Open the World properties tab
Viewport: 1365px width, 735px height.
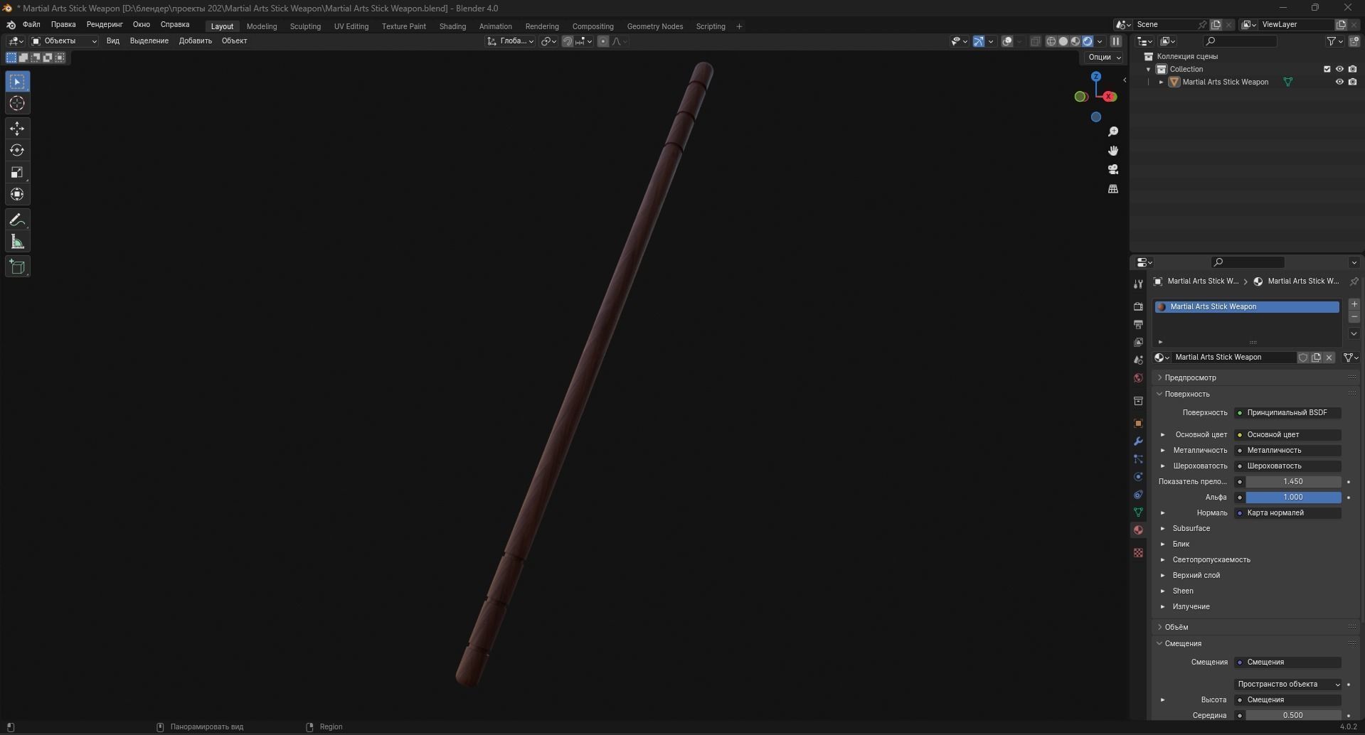1138,377
